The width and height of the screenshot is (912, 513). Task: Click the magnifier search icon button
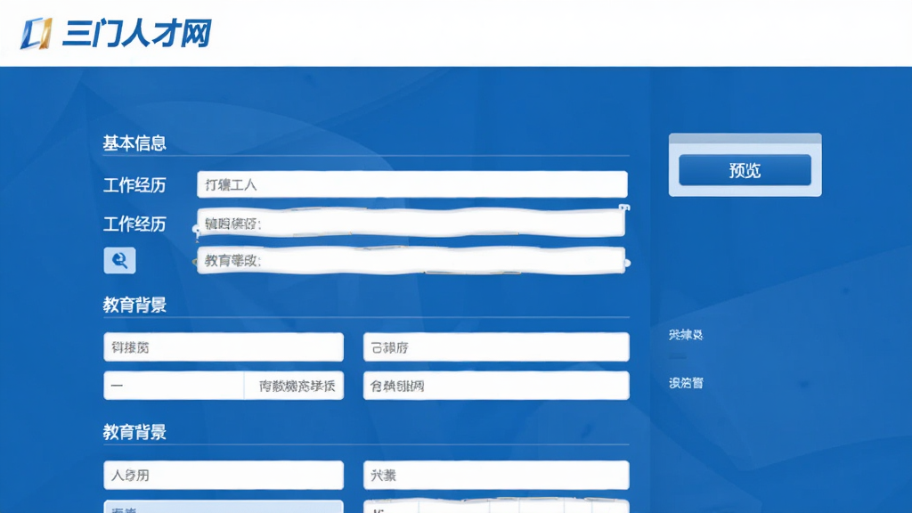(x=120, y=260)
